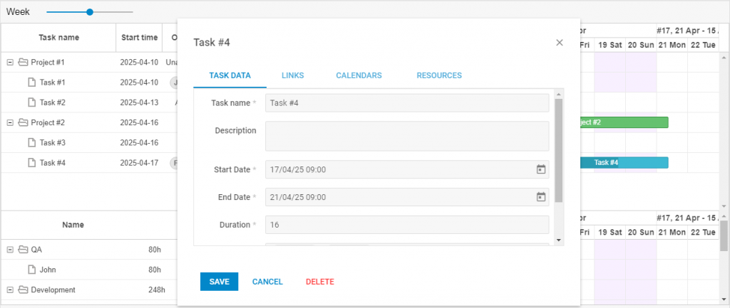Select the green Project #2 bar

pos(624,122)
